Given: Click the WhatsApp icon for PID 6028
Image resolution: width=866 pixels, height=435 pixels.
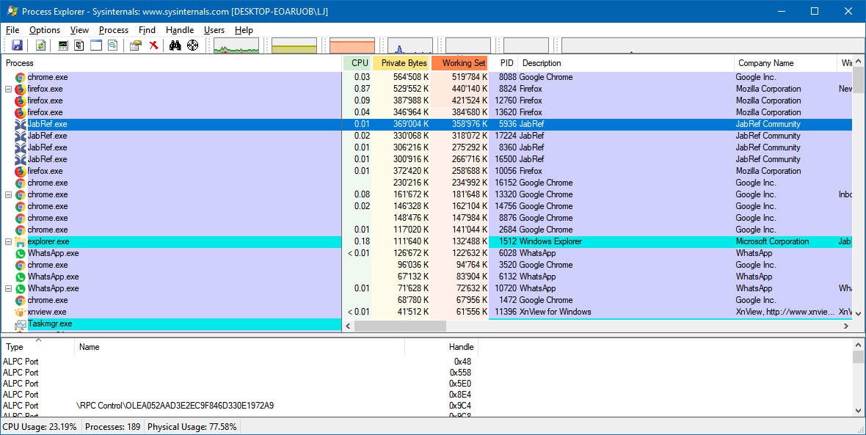Looking at the screenshot, I should pyautogui.click(x=21, y=253).
